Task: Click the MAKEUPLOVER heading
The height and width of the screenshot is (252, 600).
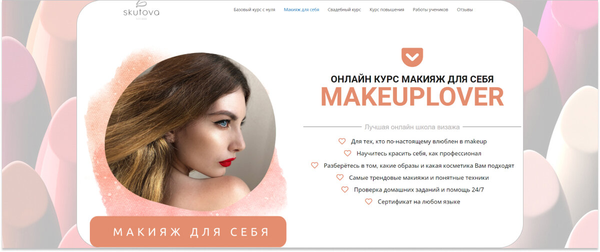Action: [412, 97]
